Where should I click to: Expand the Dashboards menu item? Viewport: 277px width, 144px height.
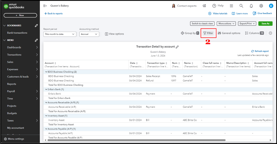[x=37, y=47]
